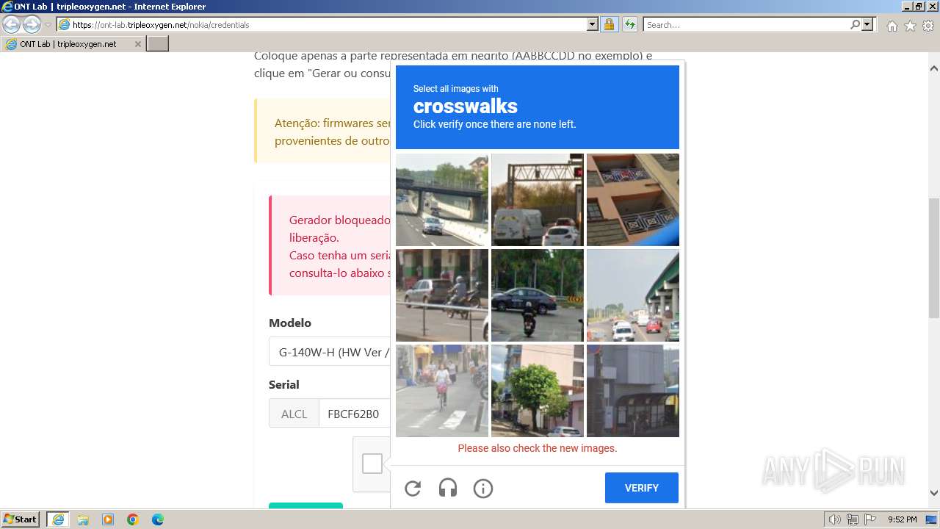Click the scrollbar down arrow
Screen dimensions: 940x529
click(x=934, y=493)
